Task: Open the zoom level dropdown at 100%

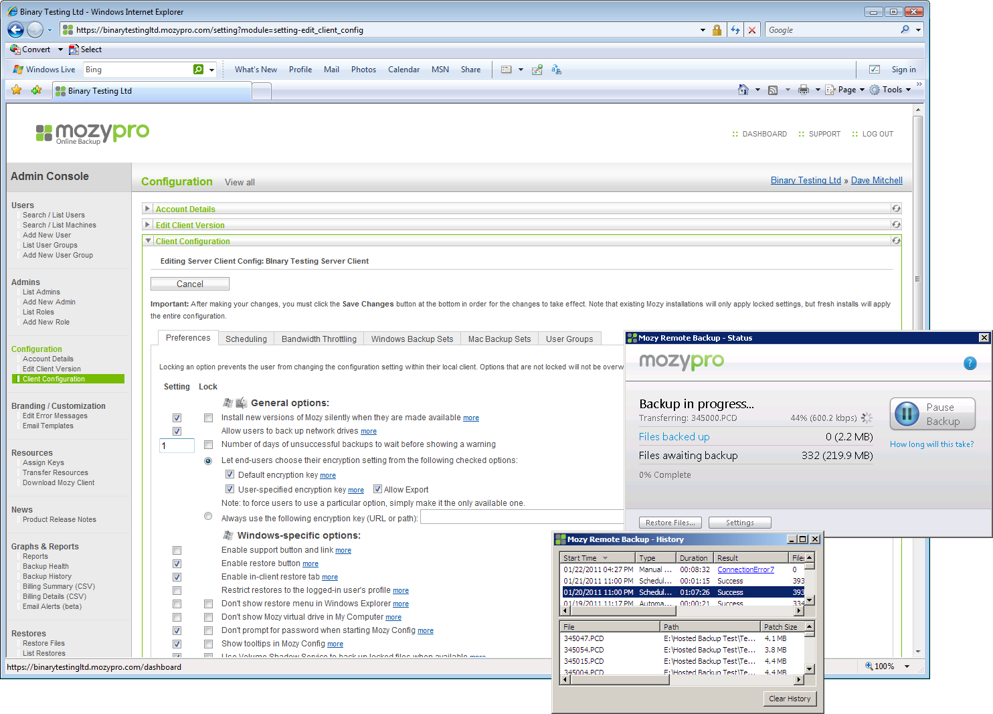Action: point(907,666)
